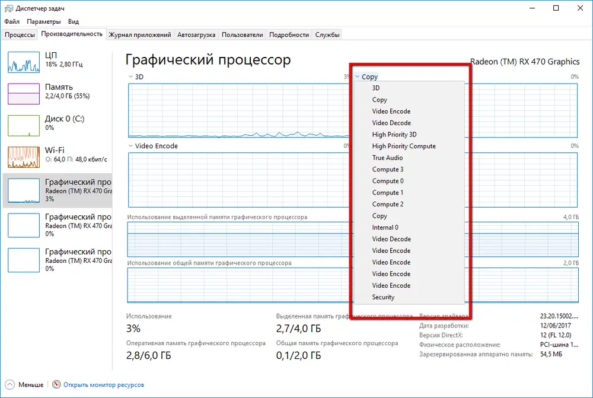Choose True Audio from the engine list
This screenshot has height=398, width=593.
409,158
